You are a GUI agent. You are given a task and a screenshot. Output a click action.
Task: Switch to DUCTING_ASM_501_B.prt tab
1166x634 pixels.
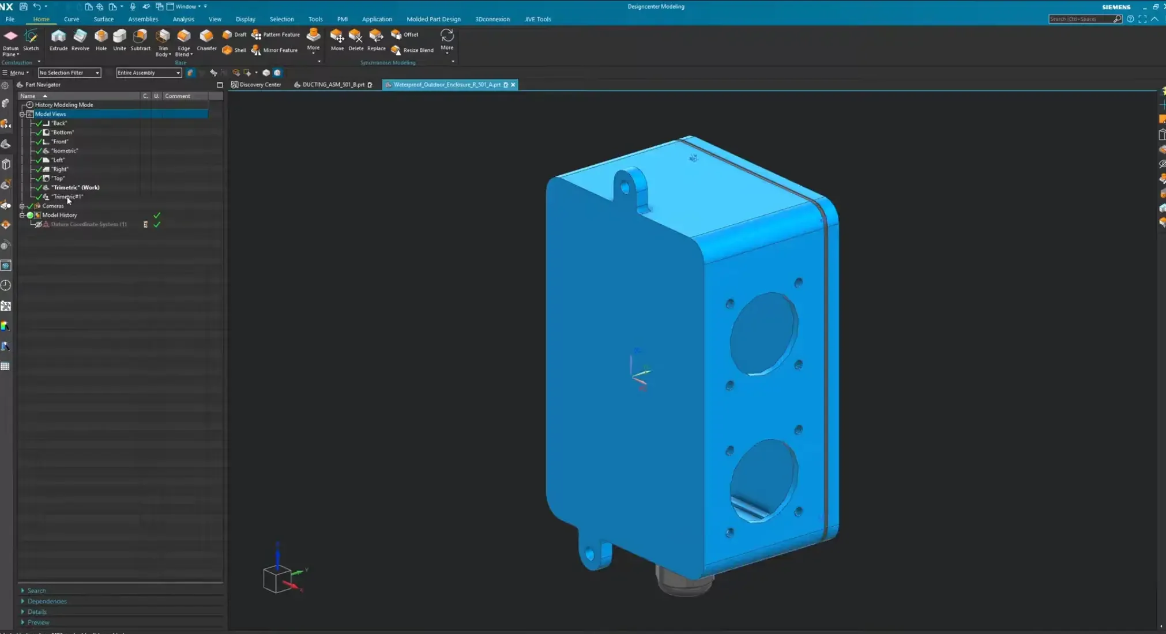click(333, 85)
